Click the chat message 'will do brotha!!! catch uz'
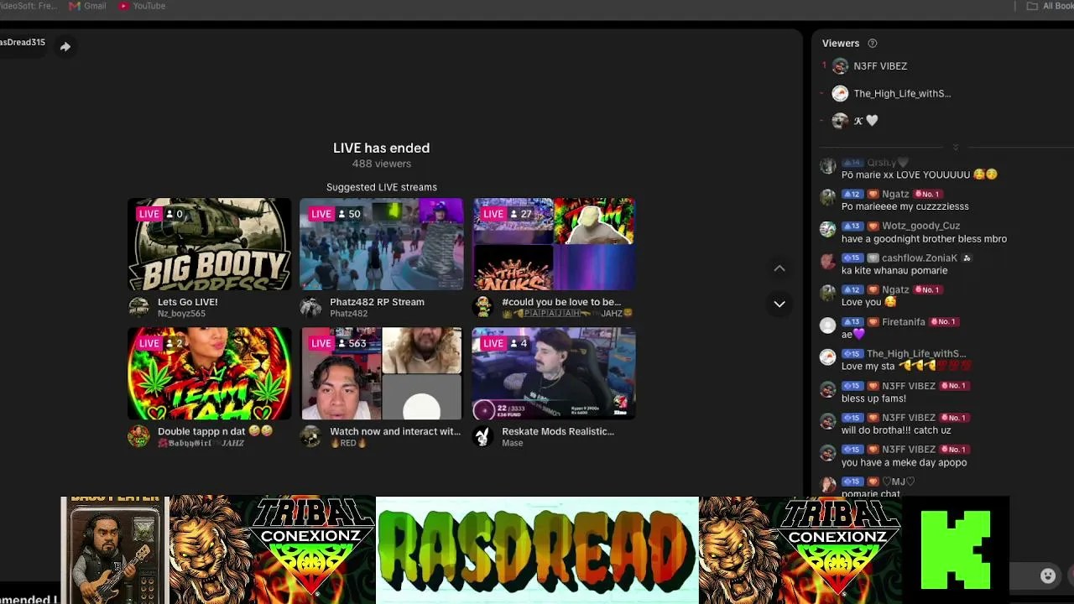 coord(896,430)
